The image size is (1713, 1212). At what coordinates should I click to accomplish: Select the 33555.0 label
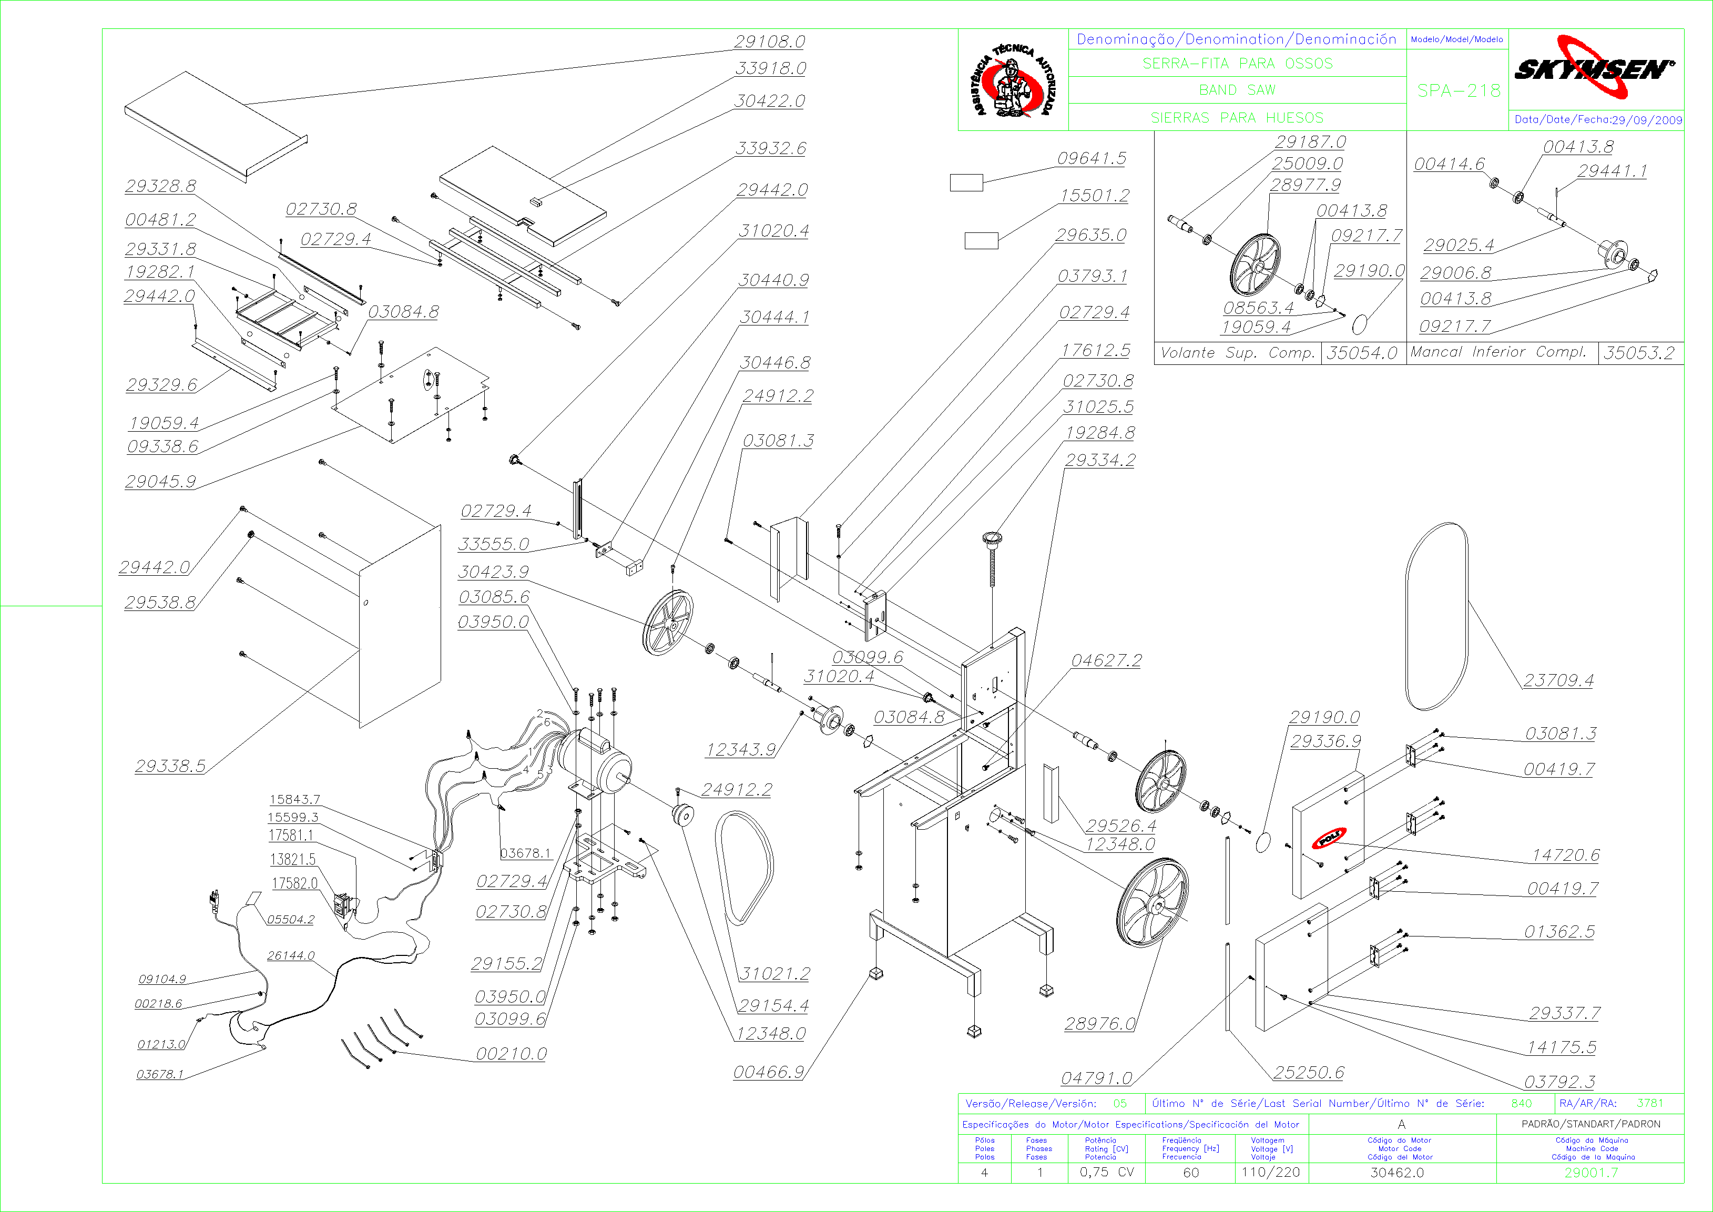click(x=493, y=544)
